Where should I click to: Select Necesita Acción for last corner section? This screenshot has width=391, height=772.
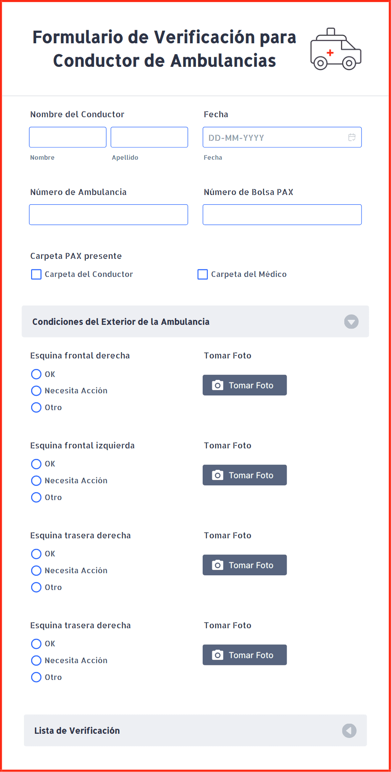[37, 660]
